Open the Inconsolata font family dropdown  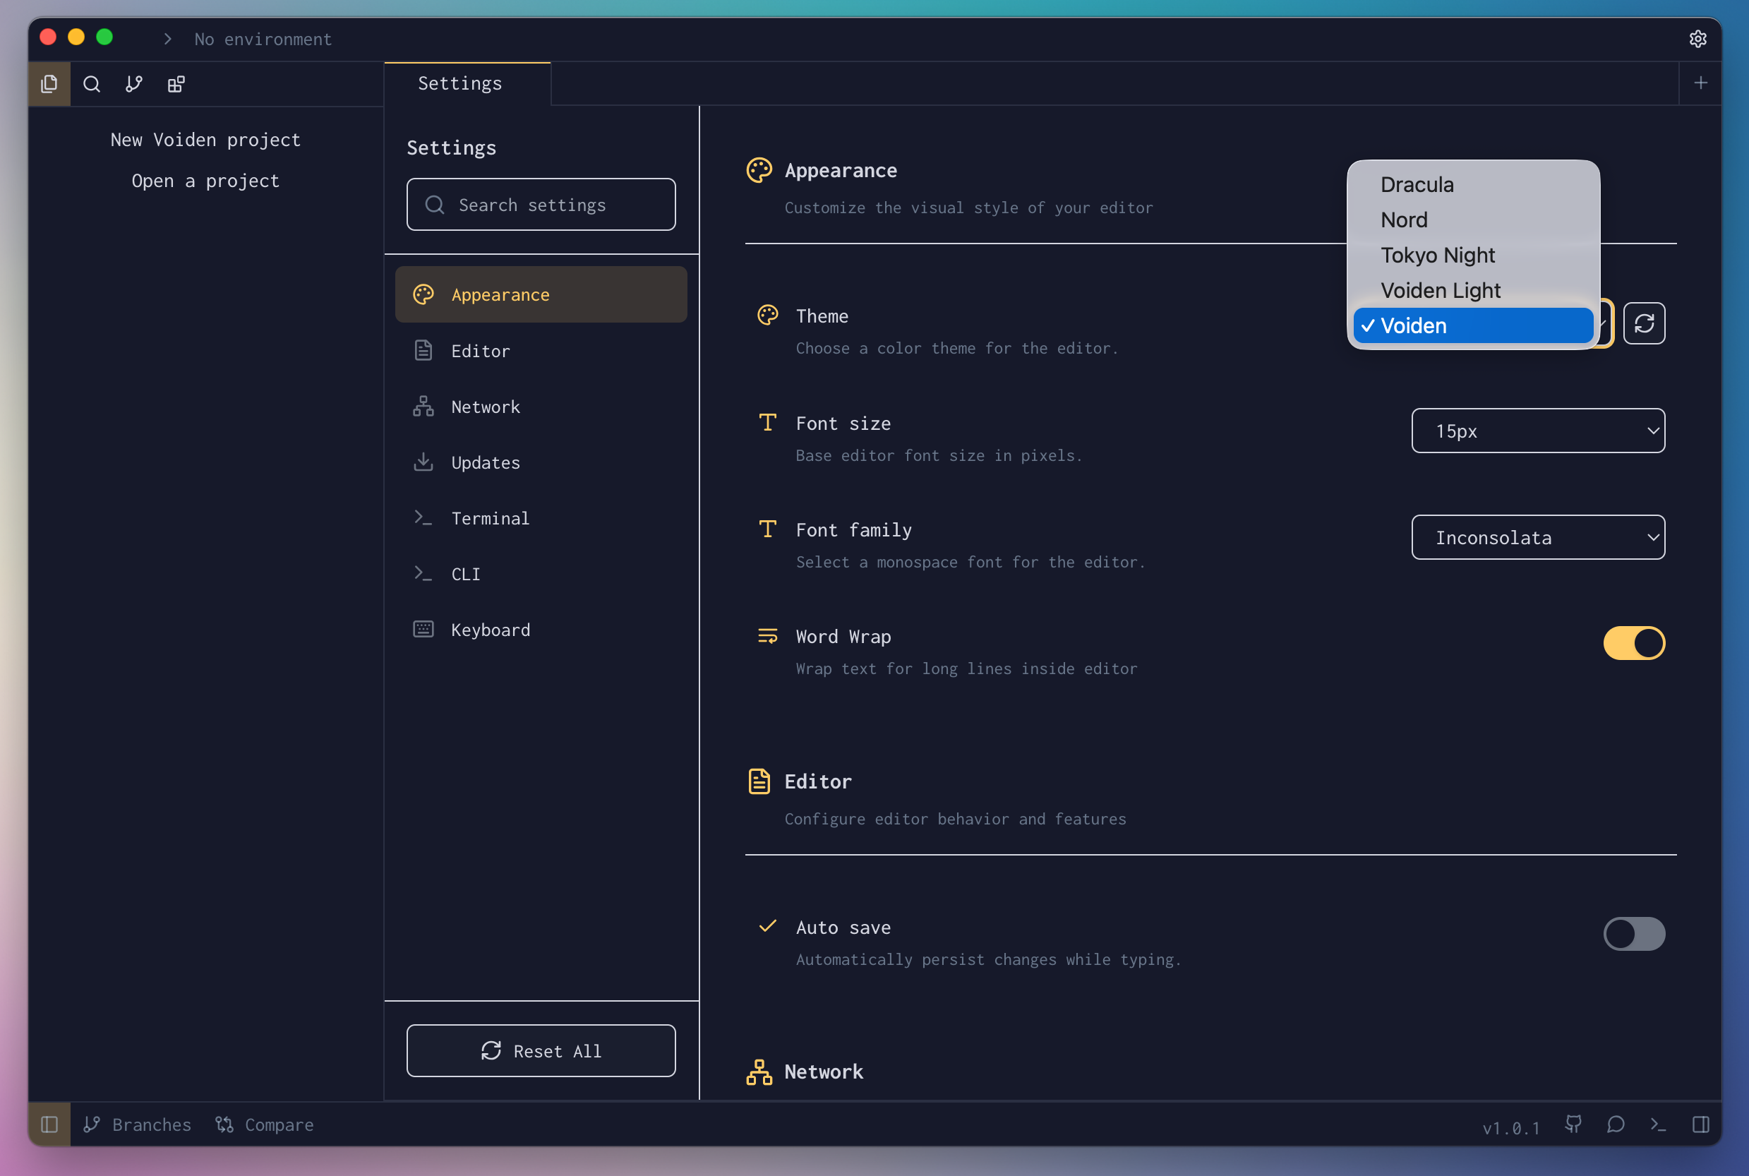tap(1537, 537)
